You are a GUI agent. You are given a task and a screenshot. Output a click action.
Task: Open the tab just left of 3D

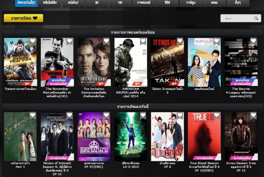(x=74, y=3)
